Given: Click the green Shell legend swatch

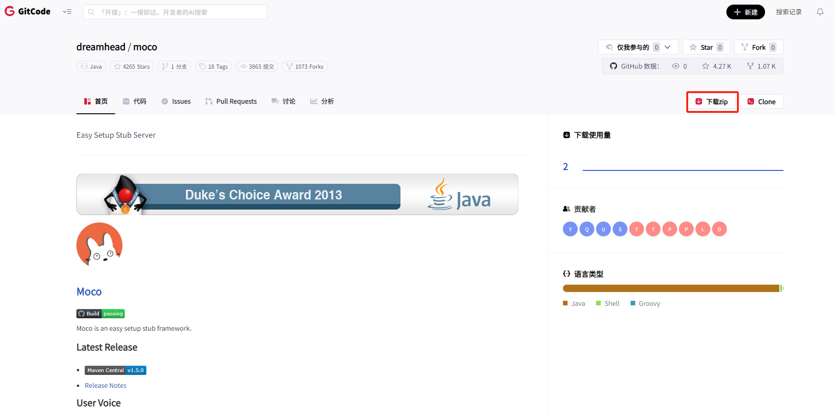Looking at the screenshot, I should tap(598, 303).
